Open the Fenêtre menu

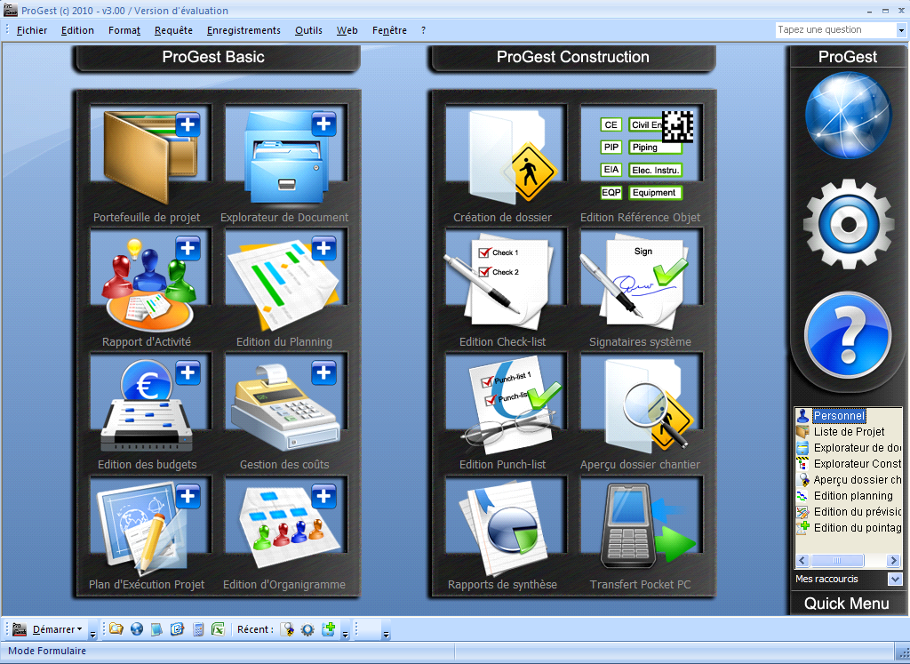pyautogui.click(x=389, y=30)
